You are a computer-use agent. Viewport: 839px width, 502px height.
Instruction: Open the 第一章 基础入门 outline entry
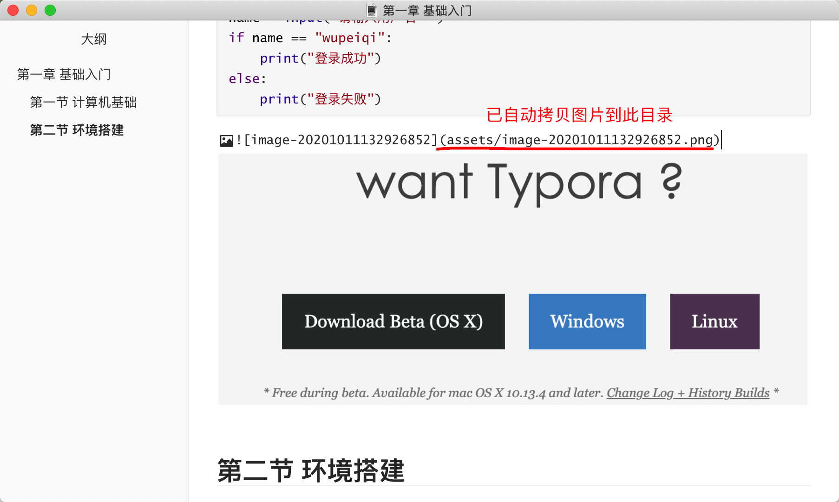[64, 74]
